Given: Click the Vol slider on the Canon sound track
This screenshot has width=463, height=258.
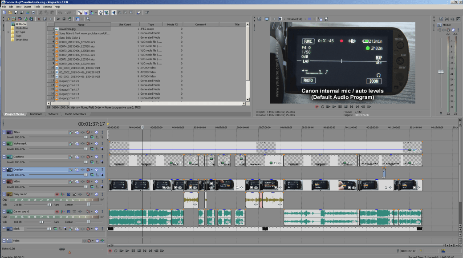Looking at the screenshot, I should pos(41,222).
